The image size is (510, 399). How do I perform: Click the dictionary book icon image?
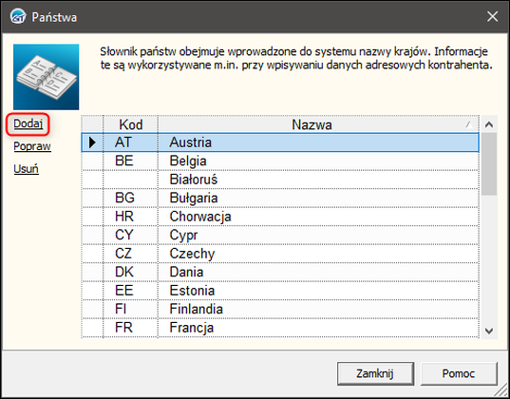click(x=46, y=77)
